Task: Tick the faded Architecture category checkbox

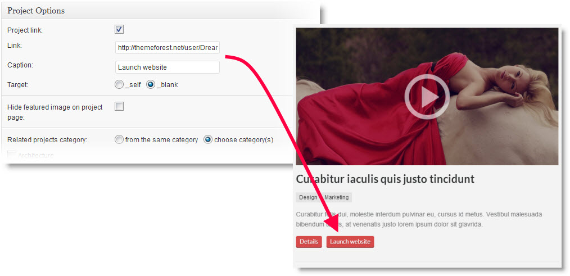Action: (11, 154)
